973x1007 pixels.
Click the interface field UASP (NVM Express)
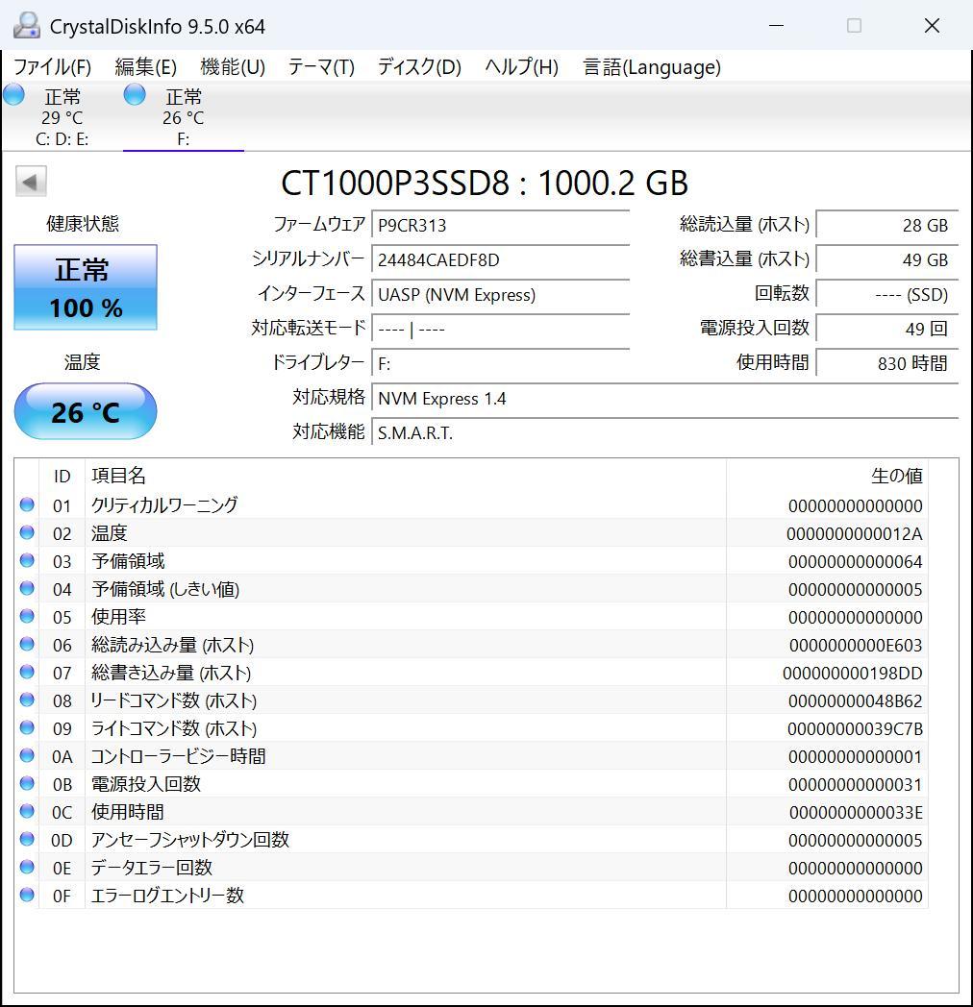tap(500, 295)
